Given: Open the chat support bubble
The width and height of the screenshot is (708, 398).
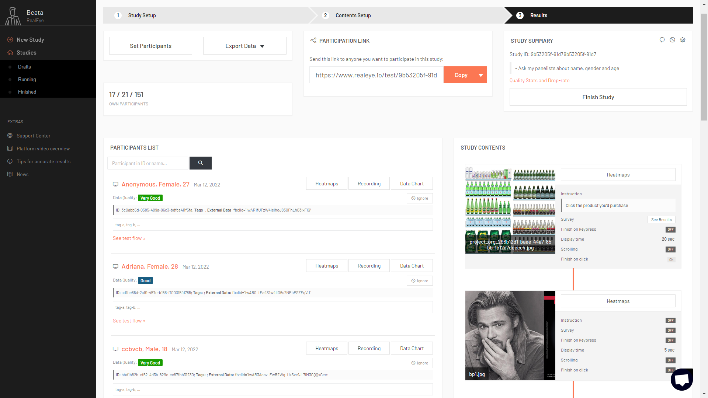Looking at the screenshot, I should coord(683,380).
